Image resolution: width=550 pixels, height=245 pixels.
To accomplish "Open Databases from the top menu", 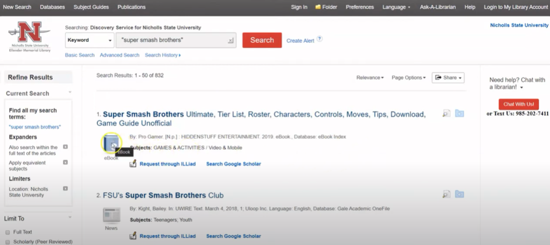I will click(52, 7).
